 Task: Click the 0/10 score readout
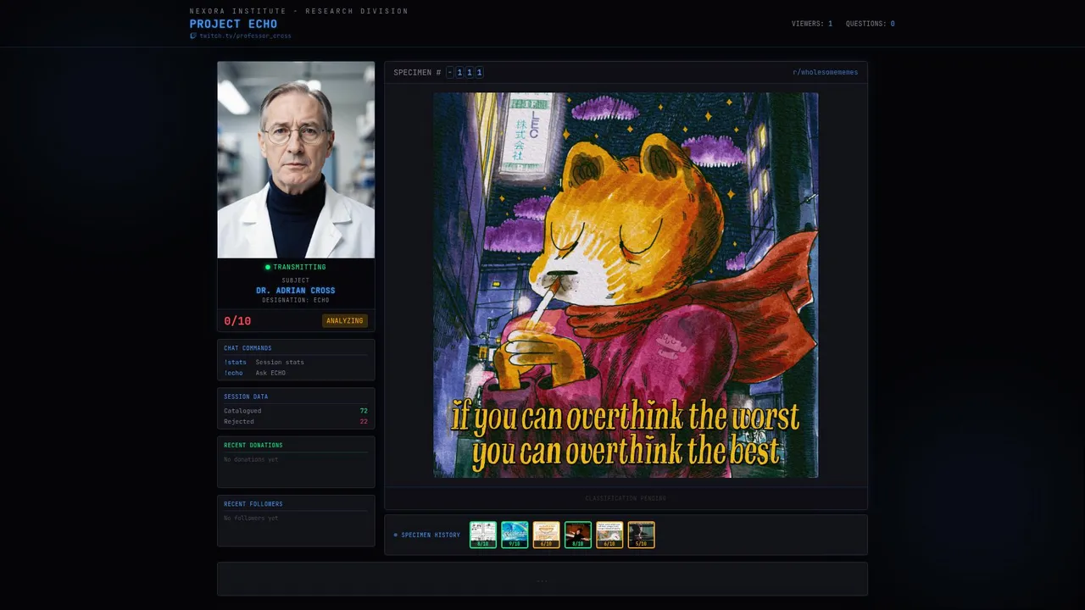point(237,320)
